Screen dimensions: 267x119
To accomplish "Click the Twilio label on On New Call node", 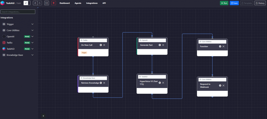I will coord(85,40).
